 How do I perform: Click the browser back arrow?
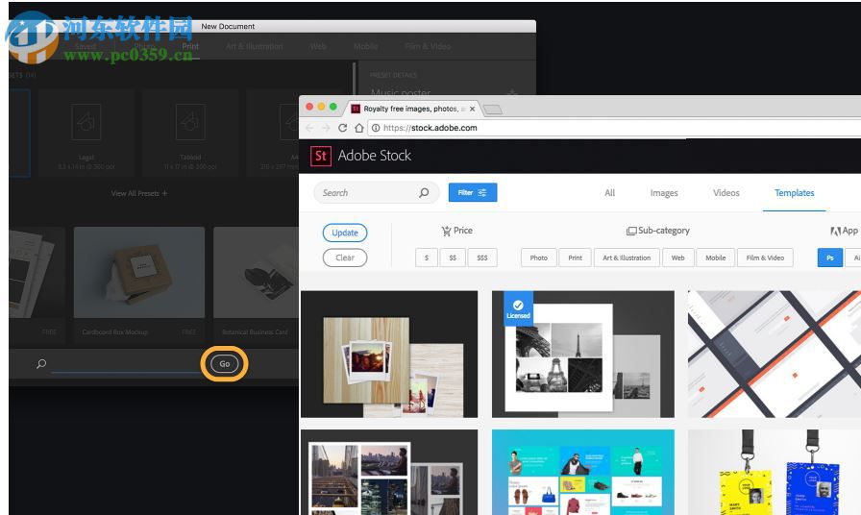click(309, 128)
